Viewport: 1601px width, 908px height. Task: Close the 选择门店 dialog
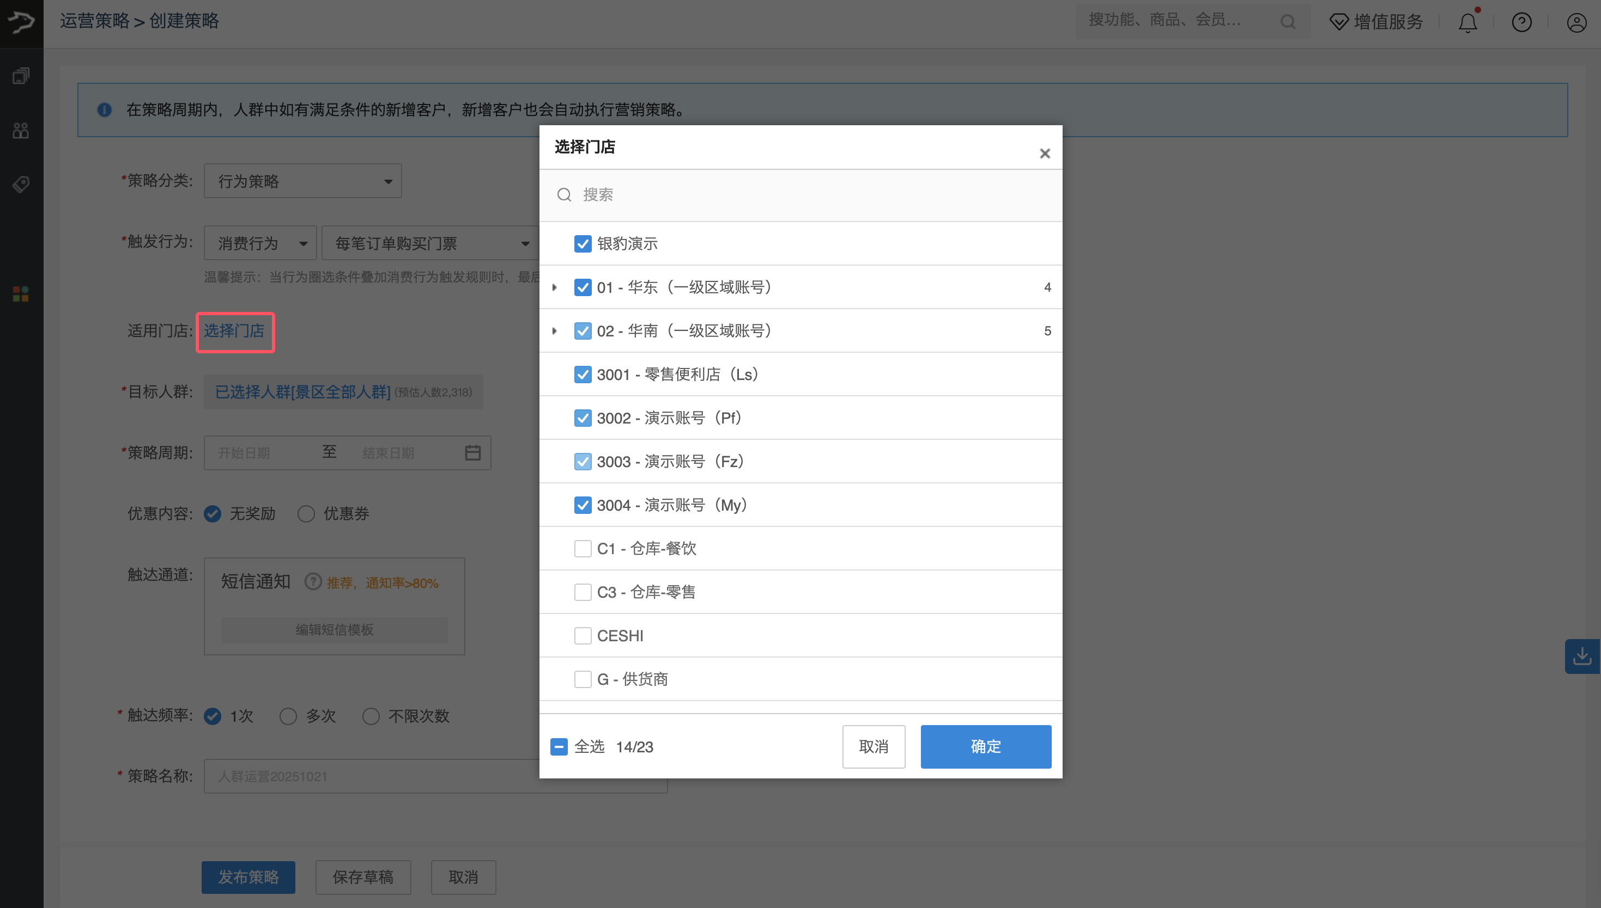pos(1044,154)
